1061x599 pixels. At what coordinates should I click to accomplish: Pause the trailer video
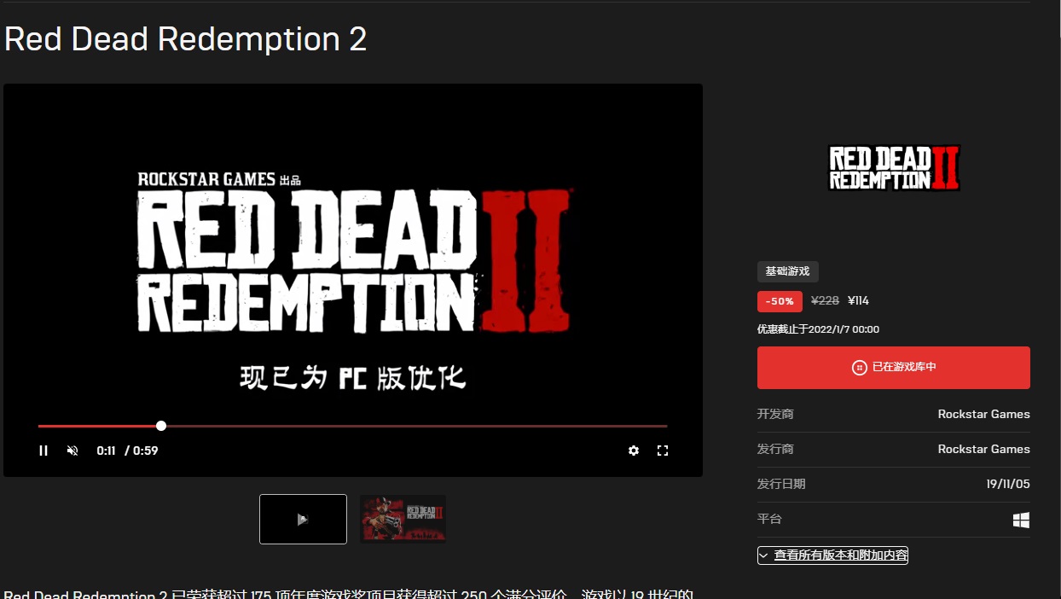43,451
